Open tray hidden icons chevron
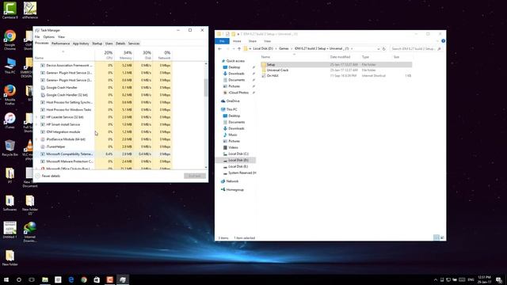Viewport: 507px width, 285px height. point(435,279)
